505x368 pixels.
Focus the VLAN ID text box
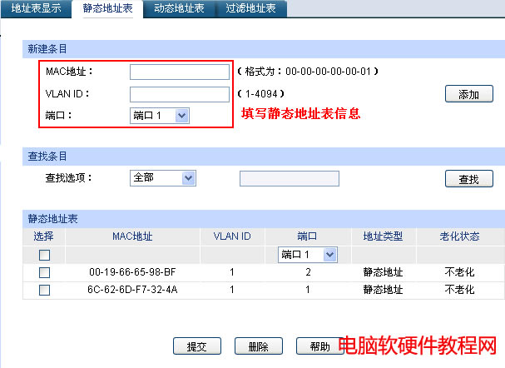[x=179, y=94]
